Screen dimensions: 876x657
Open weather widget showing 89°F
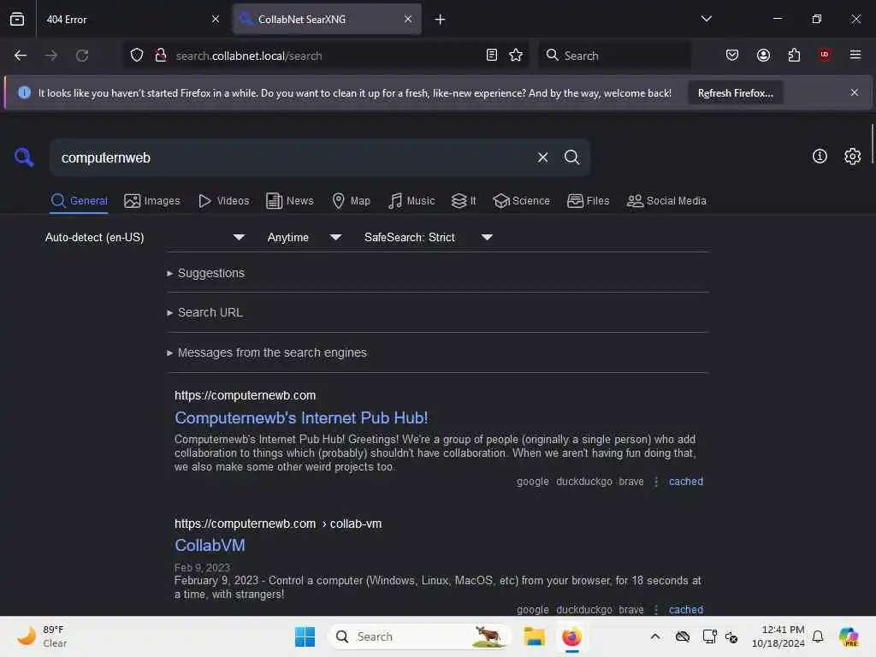[x=43, y=636]
